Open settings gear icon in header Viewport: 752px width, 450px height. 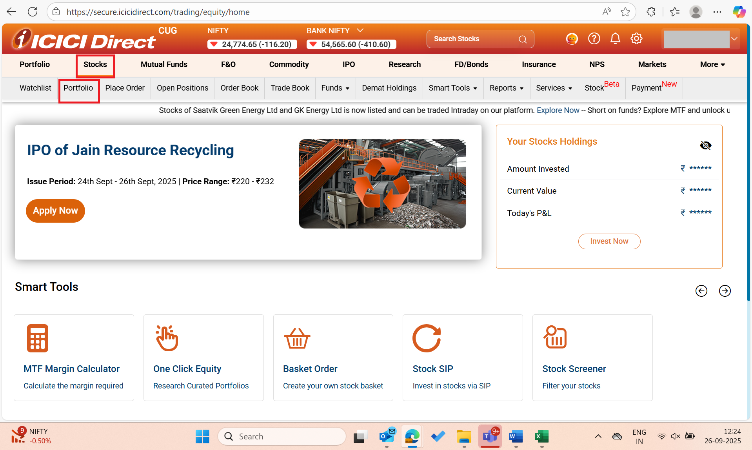(x=636, y=39)
